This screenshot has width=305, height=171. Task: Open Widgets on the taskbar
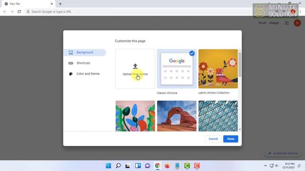[138, 166]
